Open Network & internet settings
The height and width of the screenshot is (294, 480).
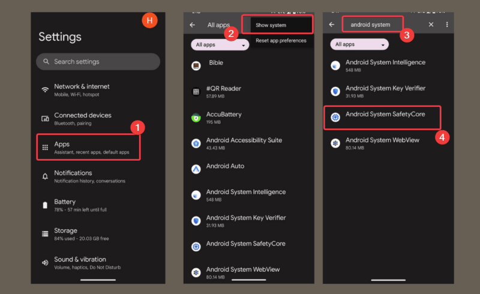click(x=98, y=90)
